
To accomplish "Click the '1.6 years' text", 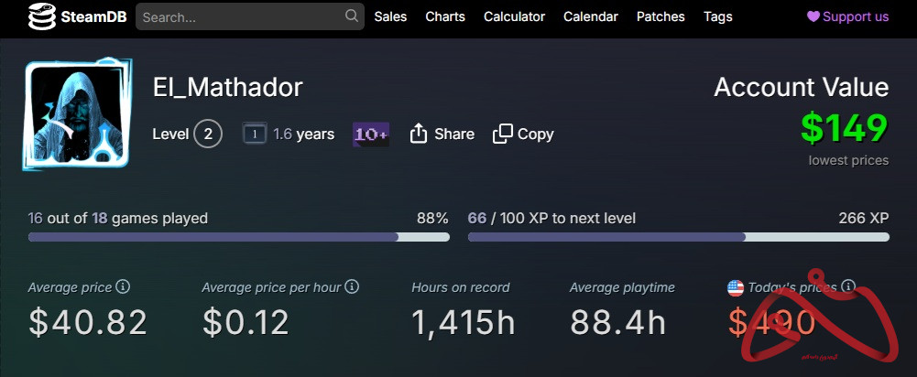I will 304,135.
